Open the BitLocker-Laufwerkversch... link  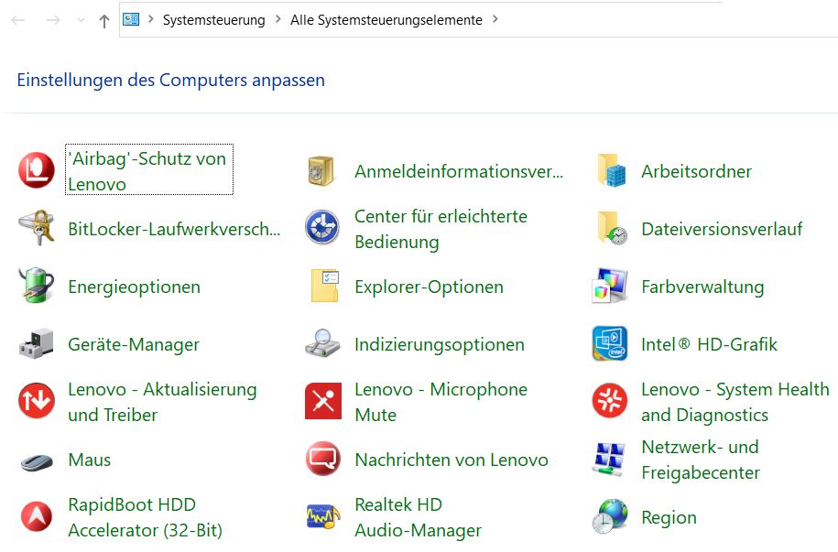coord(174,229)
